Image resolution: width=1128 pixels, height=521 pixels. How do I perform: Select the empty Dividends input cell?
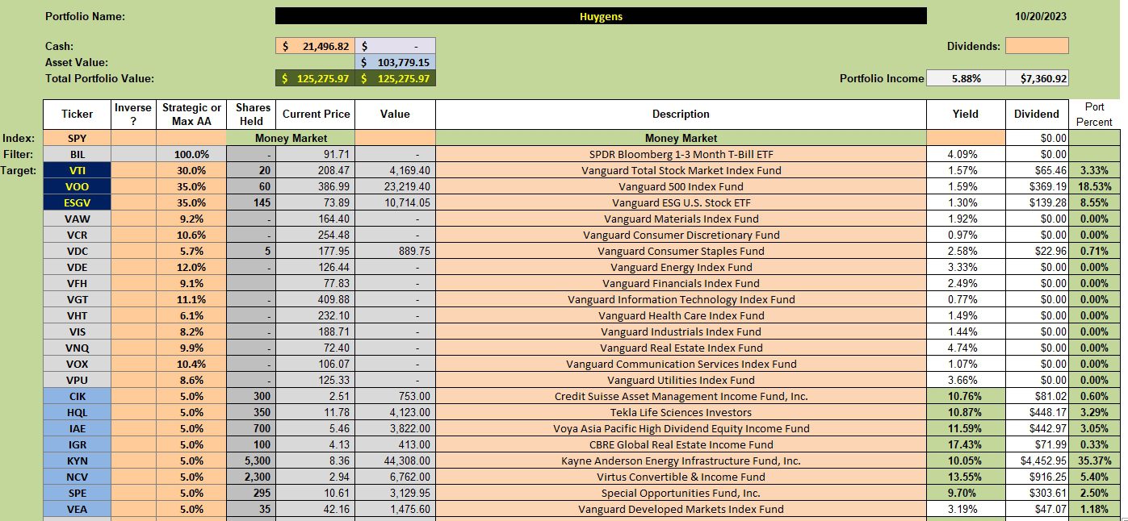click(1037, 46)
